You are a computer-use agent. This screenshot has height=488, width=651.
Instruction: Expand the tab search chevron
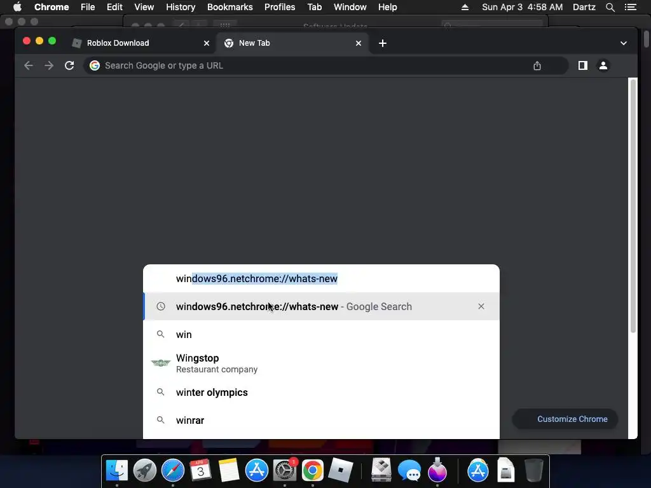tap(623, 43)
